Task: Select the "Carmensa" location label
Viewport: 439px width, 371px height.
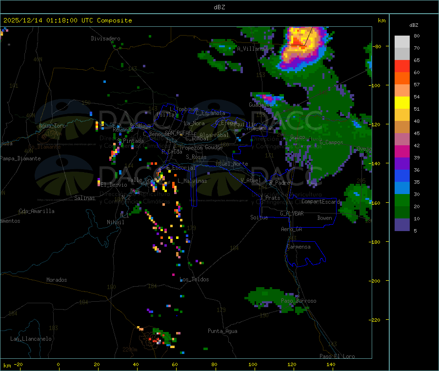Action: [299, 247]
